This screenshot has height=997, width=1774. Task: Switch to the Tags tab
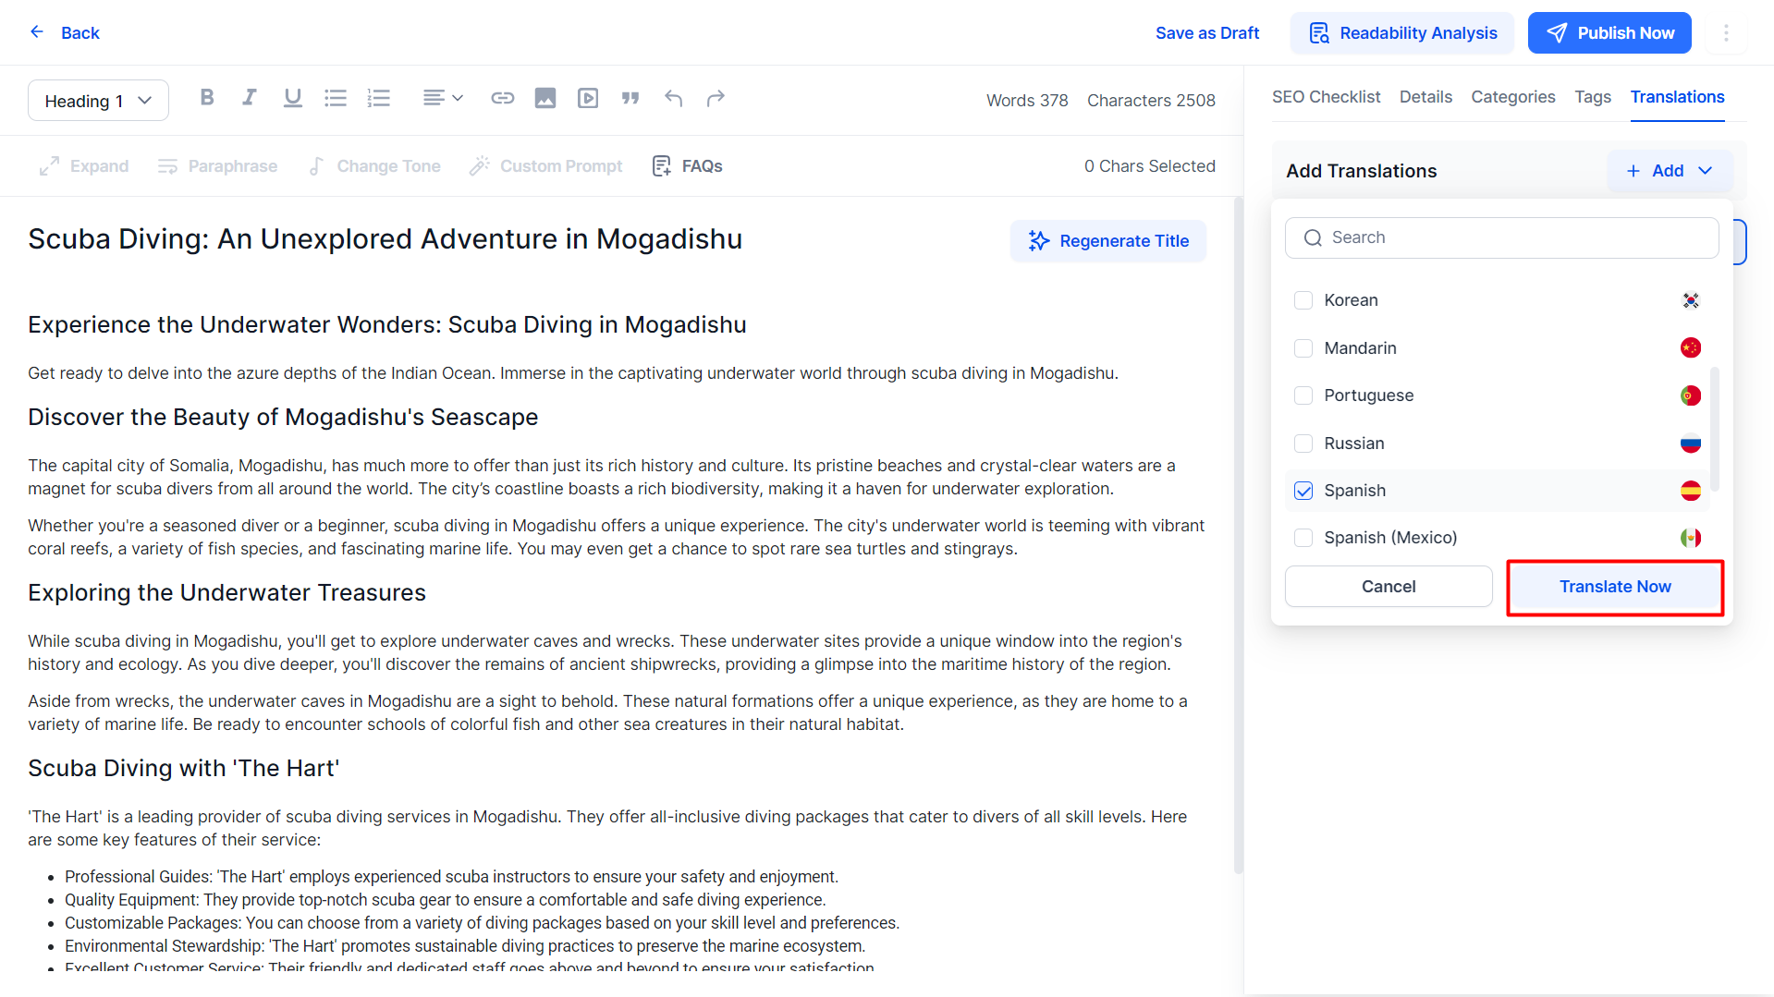[x=1593, y=97]
